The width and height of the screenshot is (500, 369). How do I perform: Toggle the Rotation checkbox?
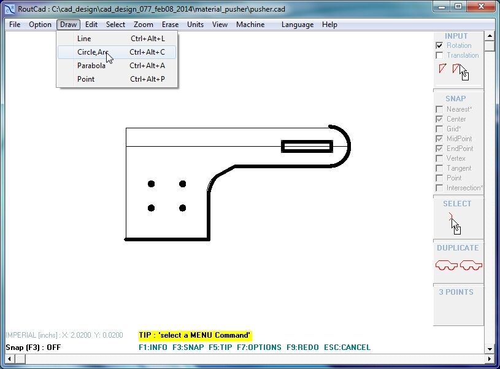pos(439,45)
